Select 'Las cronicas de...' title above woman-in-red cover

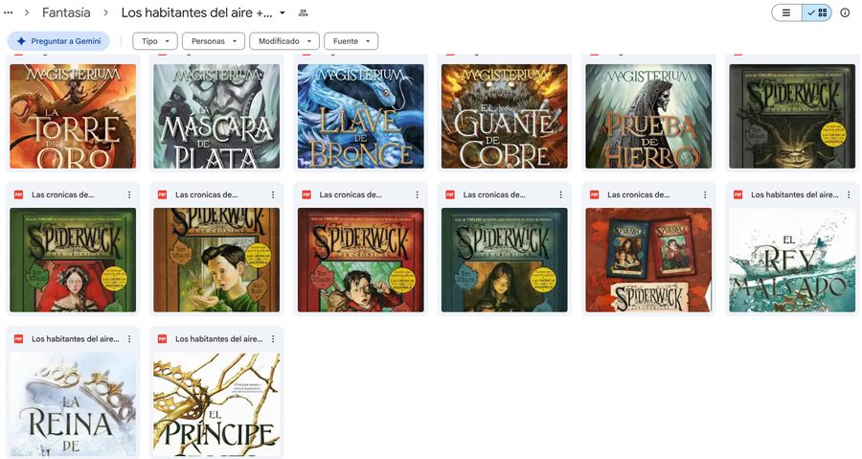point(62,195)
